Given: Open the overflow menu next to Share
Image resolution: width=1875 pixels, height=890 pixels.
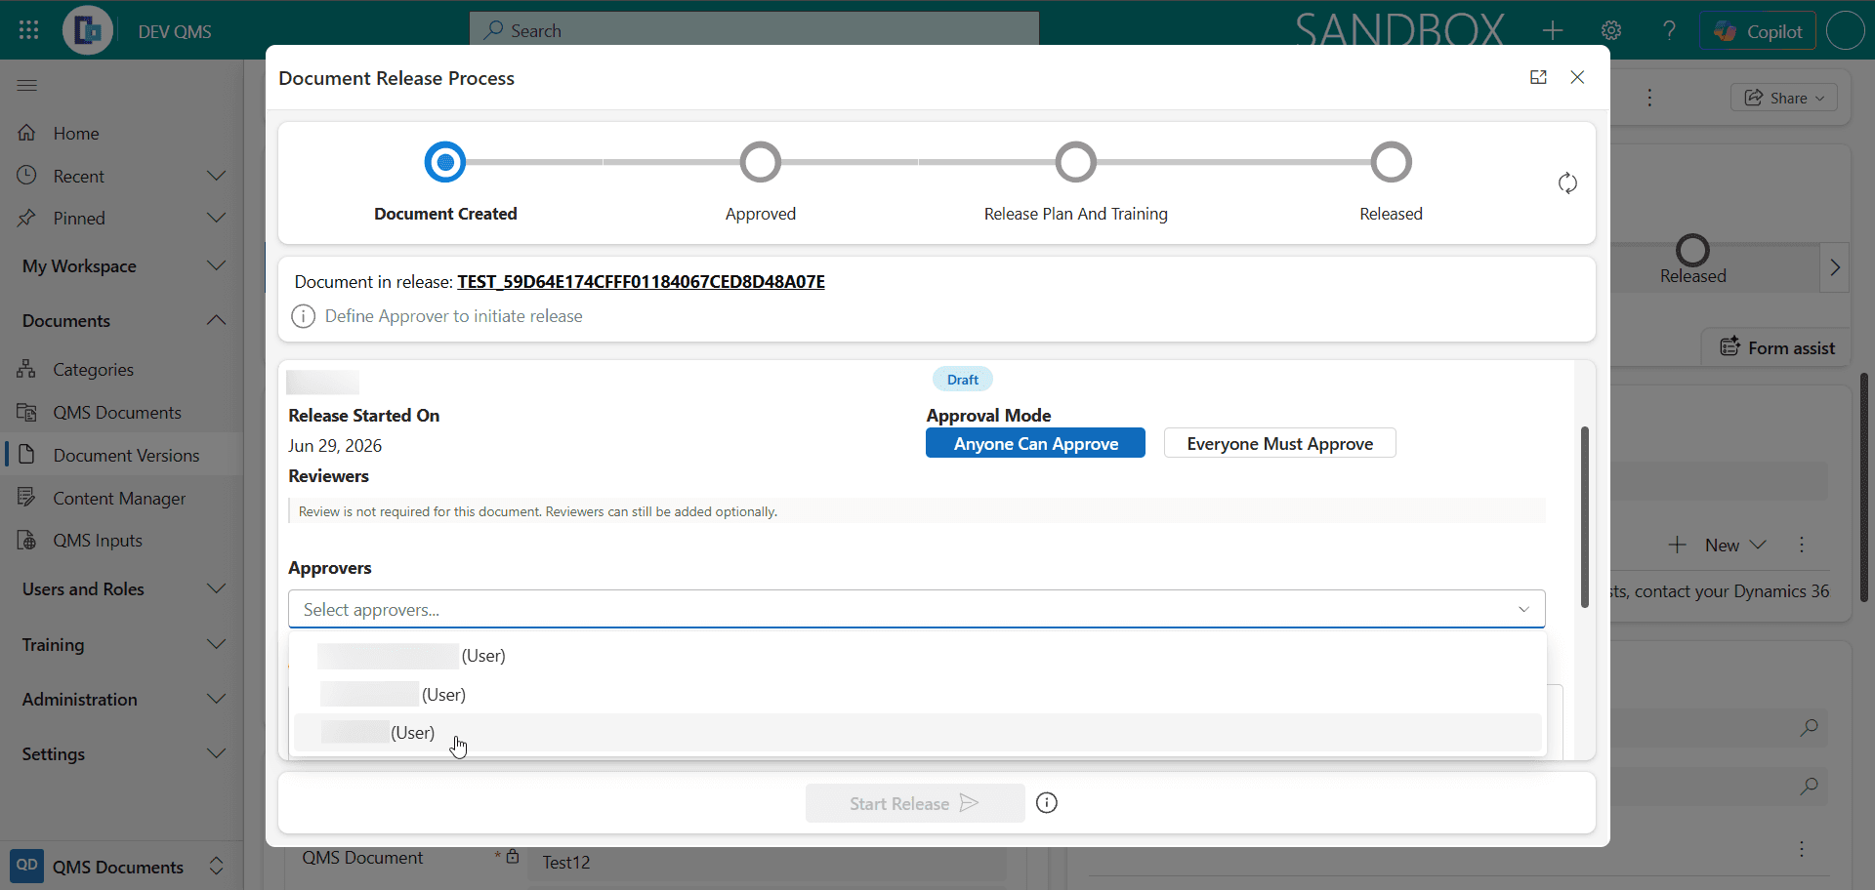Looking at the screenshot, I should coord(1649,98).
